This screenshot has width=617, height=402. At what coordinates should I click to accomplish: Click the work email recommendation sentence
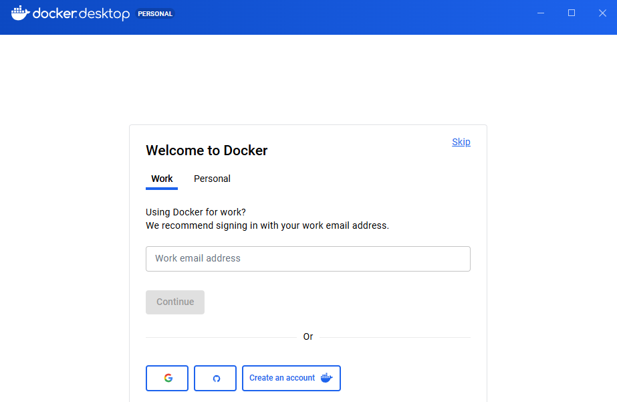point(267,225)
